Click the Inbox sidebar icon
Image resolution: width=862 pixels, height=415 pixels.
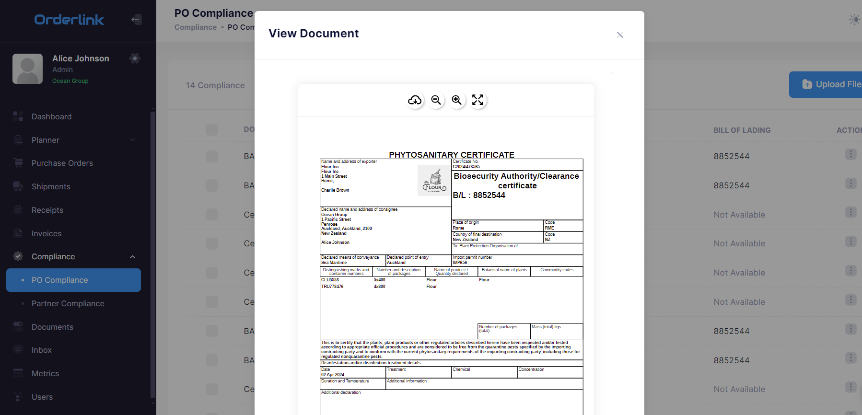[x=18, y=349]
